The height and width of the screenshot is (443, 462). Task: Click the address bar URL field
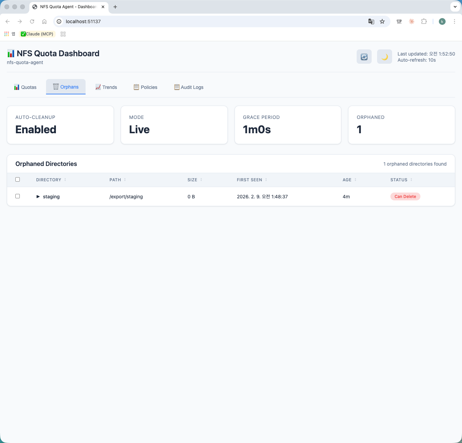point(205,21)
